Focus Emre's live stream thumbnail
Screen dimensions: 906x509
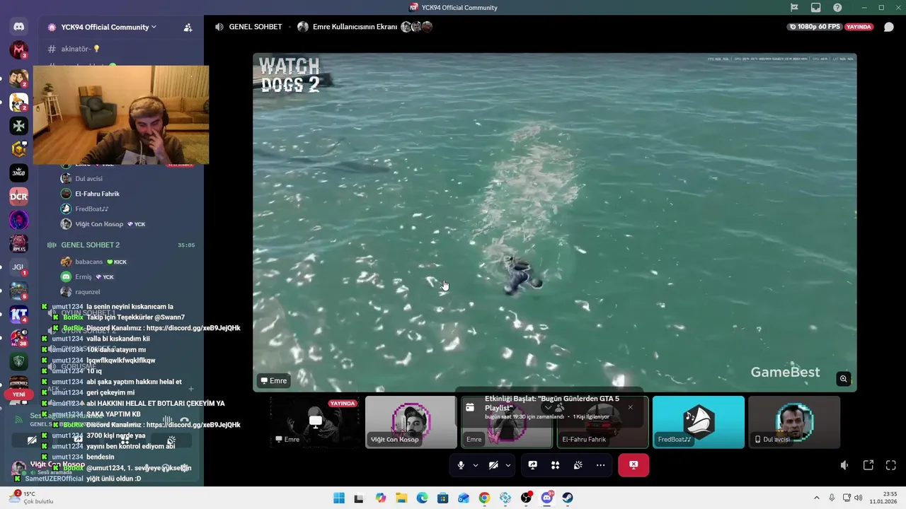click(315, 422)
